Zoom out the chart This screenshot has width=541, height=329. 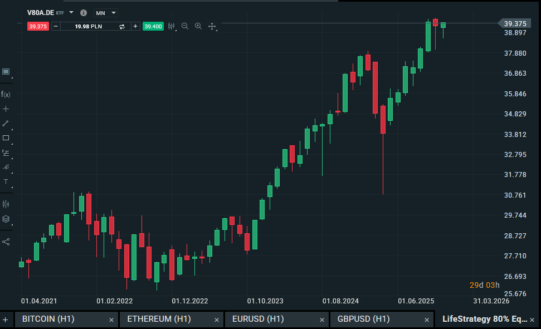(185, 26)
